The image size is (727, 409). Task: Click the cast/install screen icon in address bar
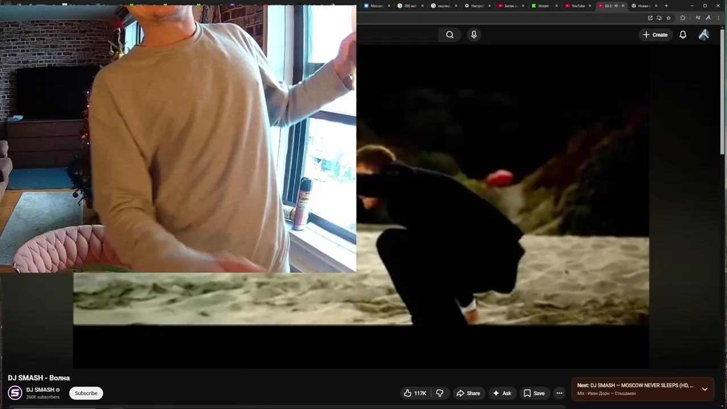(x=659, y=18)
